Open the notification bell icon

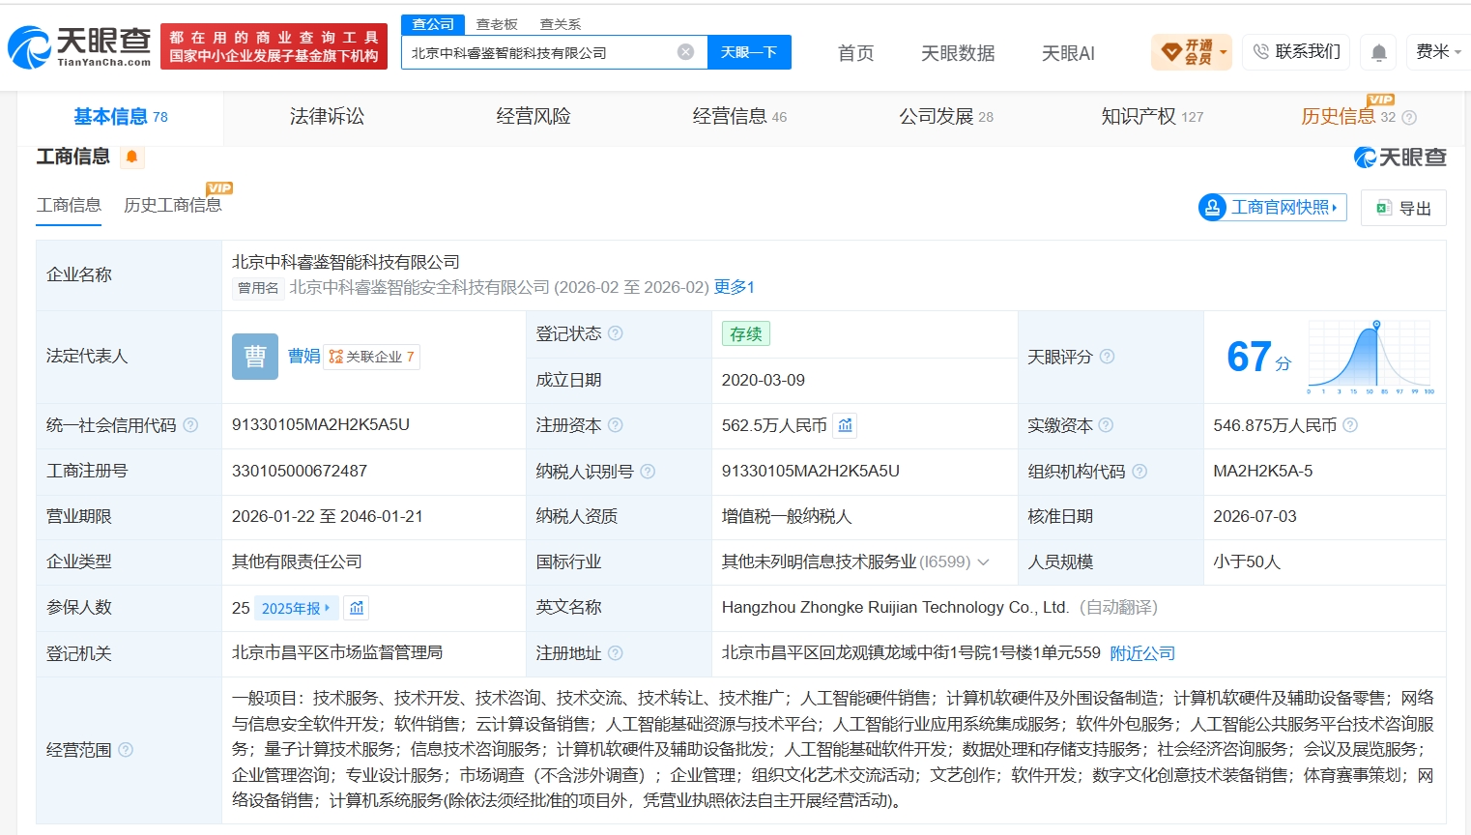point(1379,52)
